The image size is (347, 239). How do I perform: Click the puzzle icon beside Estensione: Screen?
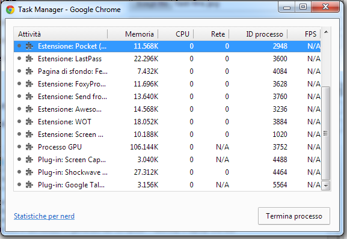pyautogui.click(x=29, y=135)
